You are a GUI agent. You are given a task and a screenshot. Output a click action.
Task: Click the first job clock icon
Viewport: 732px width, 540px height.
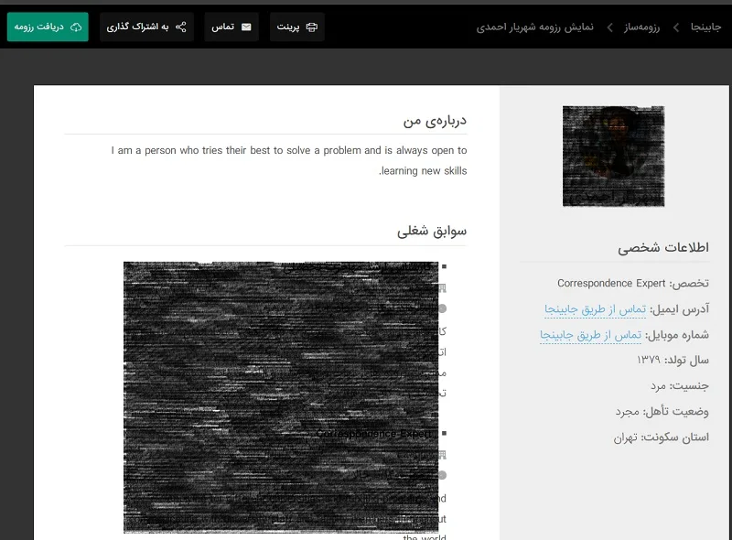coord(442,308)
